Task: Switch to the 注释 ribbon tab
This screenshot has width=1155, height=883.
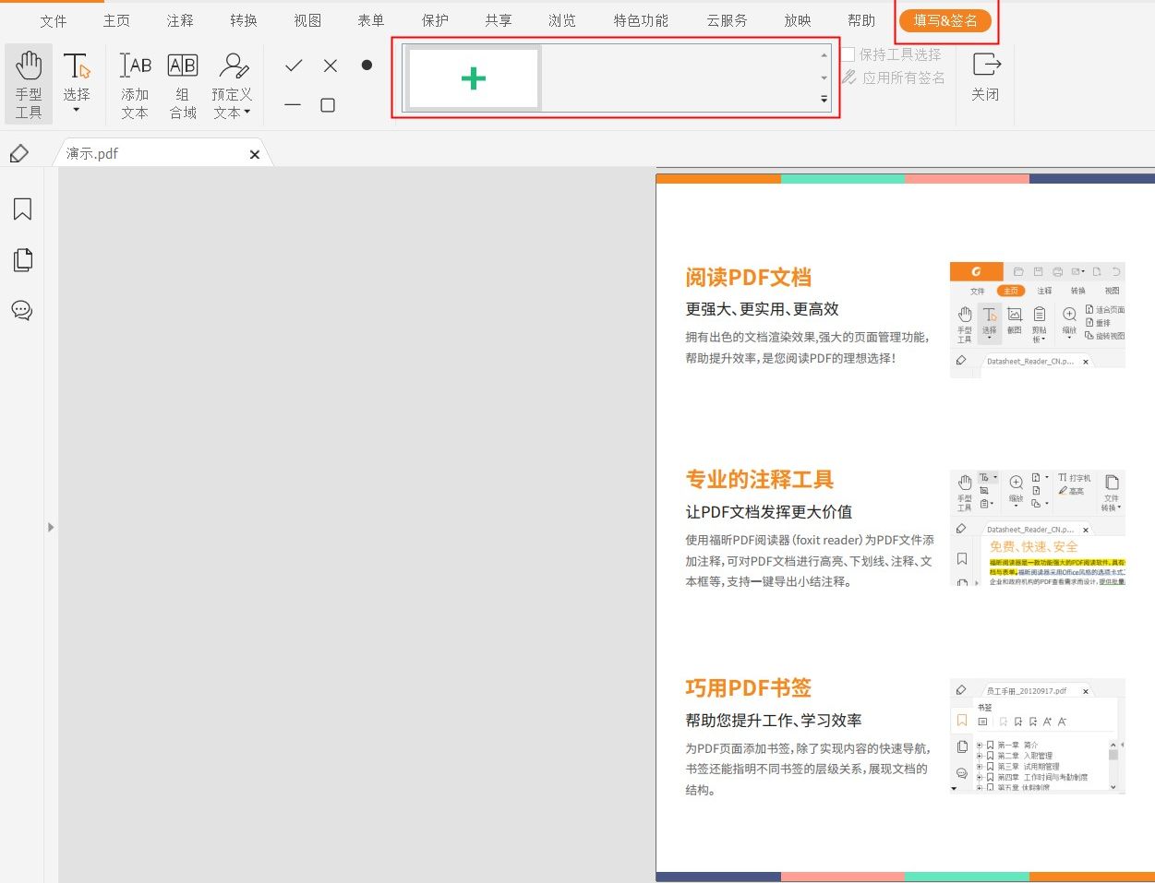Action: [179, 19]
